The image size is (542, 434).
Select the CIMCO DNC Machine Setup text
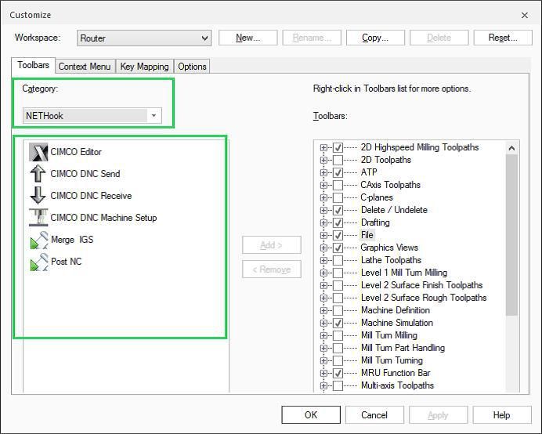tap(103, 218)
